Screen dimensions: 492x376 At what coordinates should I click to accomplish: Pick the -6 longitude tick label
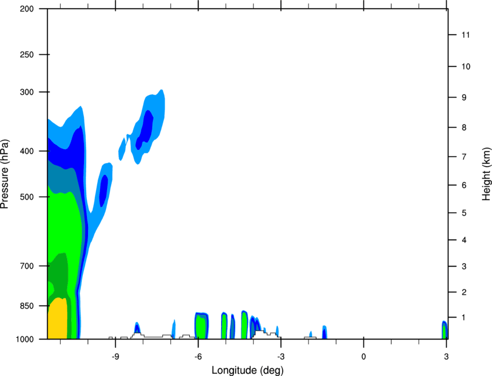pos(198,357)
